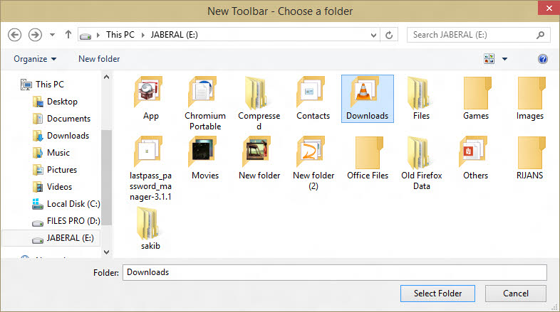Click JABERAL (E:) in the address path
Viewport: 560px width, 312px height.
(x=174, y=35)
